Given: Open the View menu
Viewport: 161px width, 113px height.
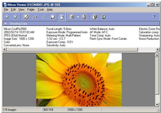Looking at the screenshot, I should point(21,10).
